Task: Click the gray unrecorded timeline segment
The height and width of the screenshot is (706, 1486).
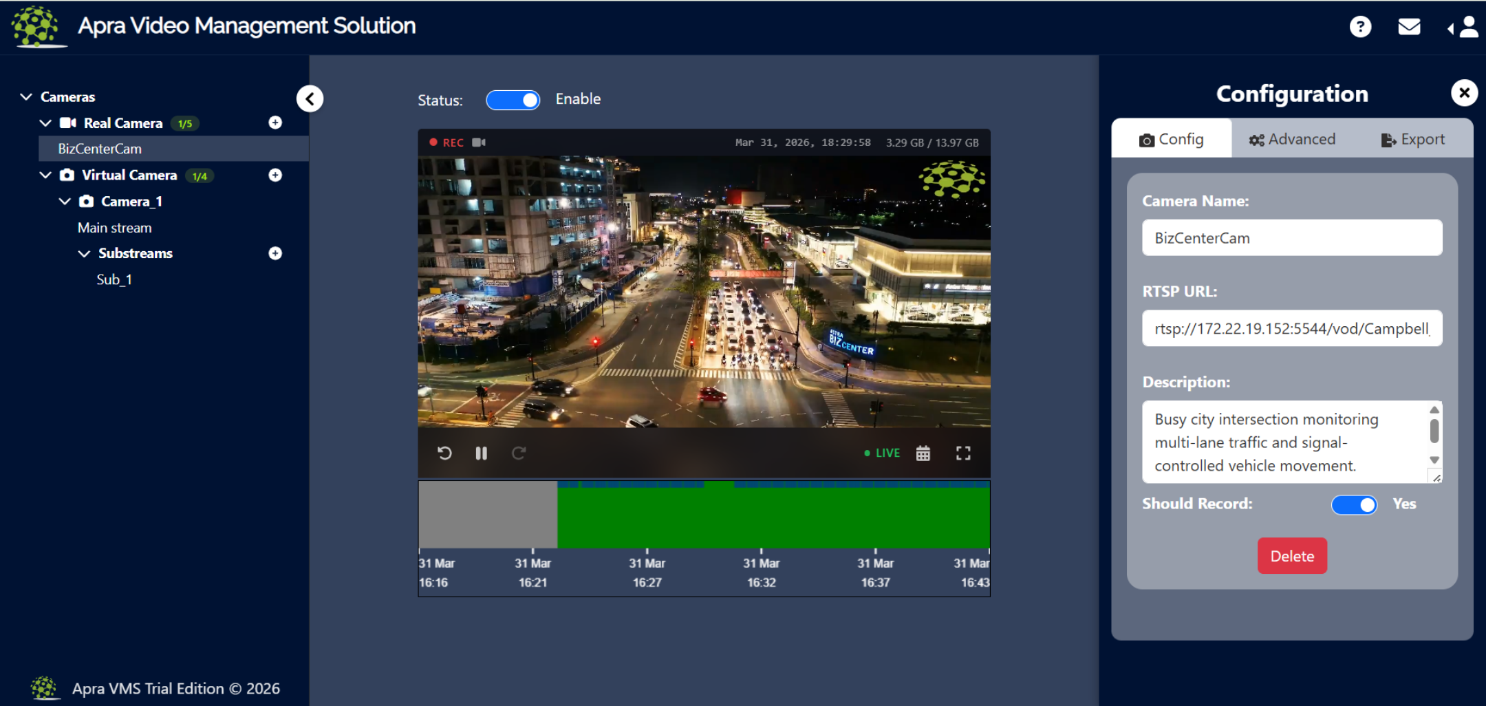Action: 488,515
